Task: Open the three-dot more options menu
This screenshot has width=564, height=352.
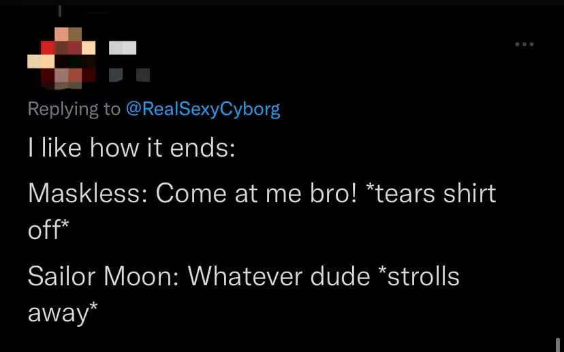Action: click(x=524, y=45)
